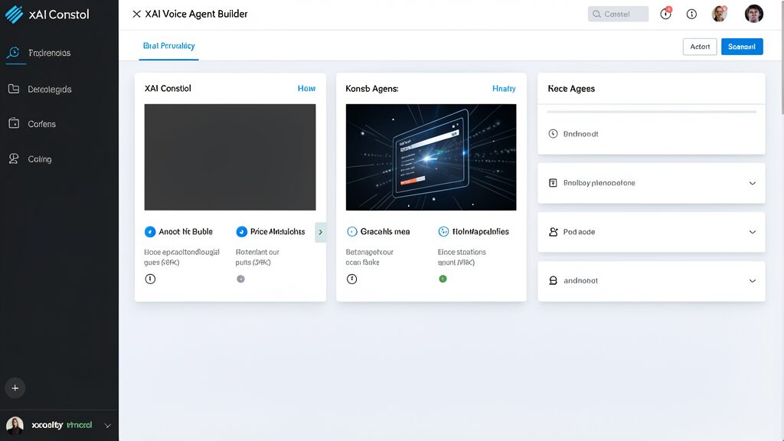
Task: Open the first profile avatar in the header
Action: tap(720, 14)
